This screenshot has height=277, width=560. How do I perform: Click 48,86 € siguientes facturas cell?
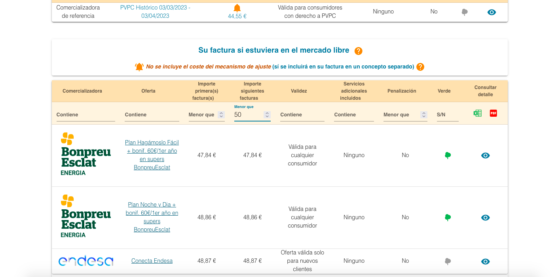252,217
